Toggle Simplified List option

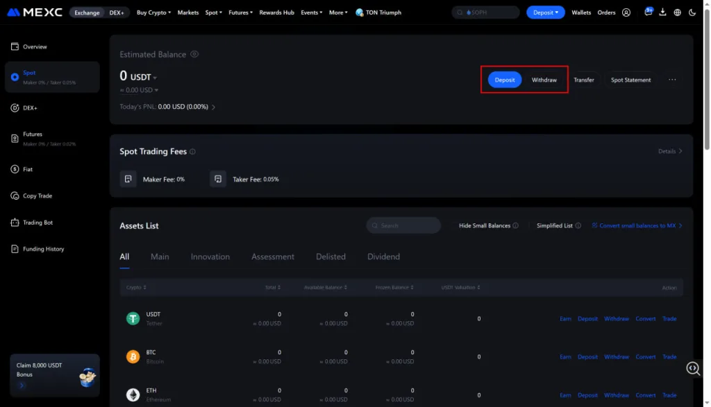[555, 225]
